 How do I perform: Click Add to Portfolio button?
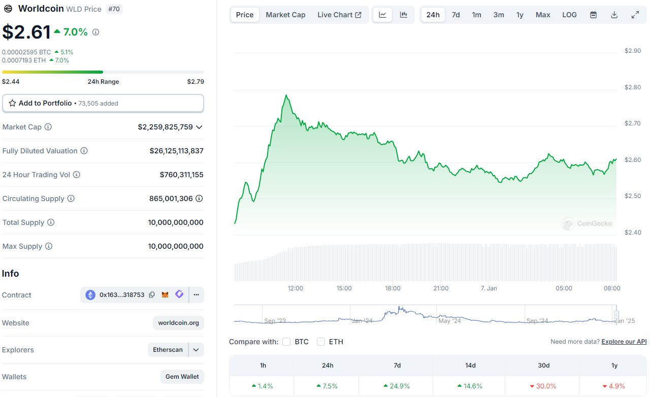[x=103, y=103]
